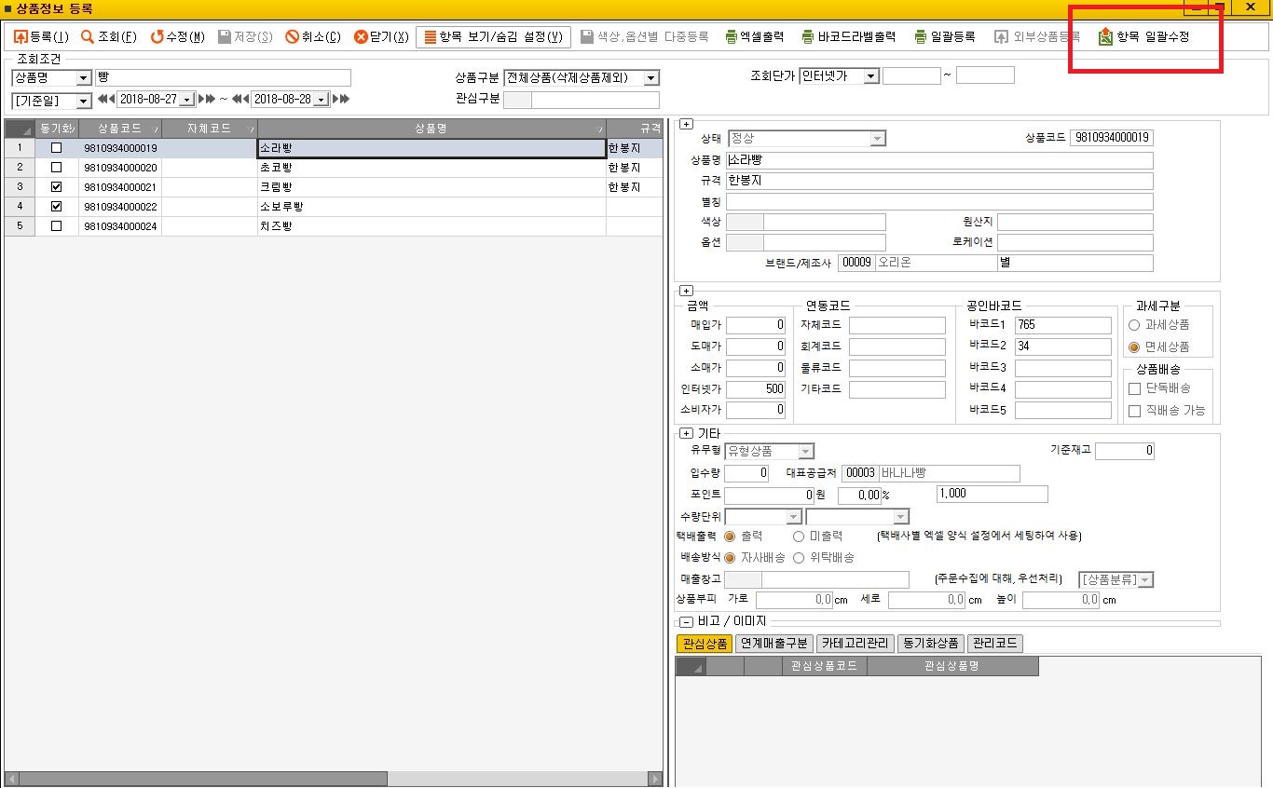
Task: Select the 위탁배송 radio button
Action: [799, 558]
